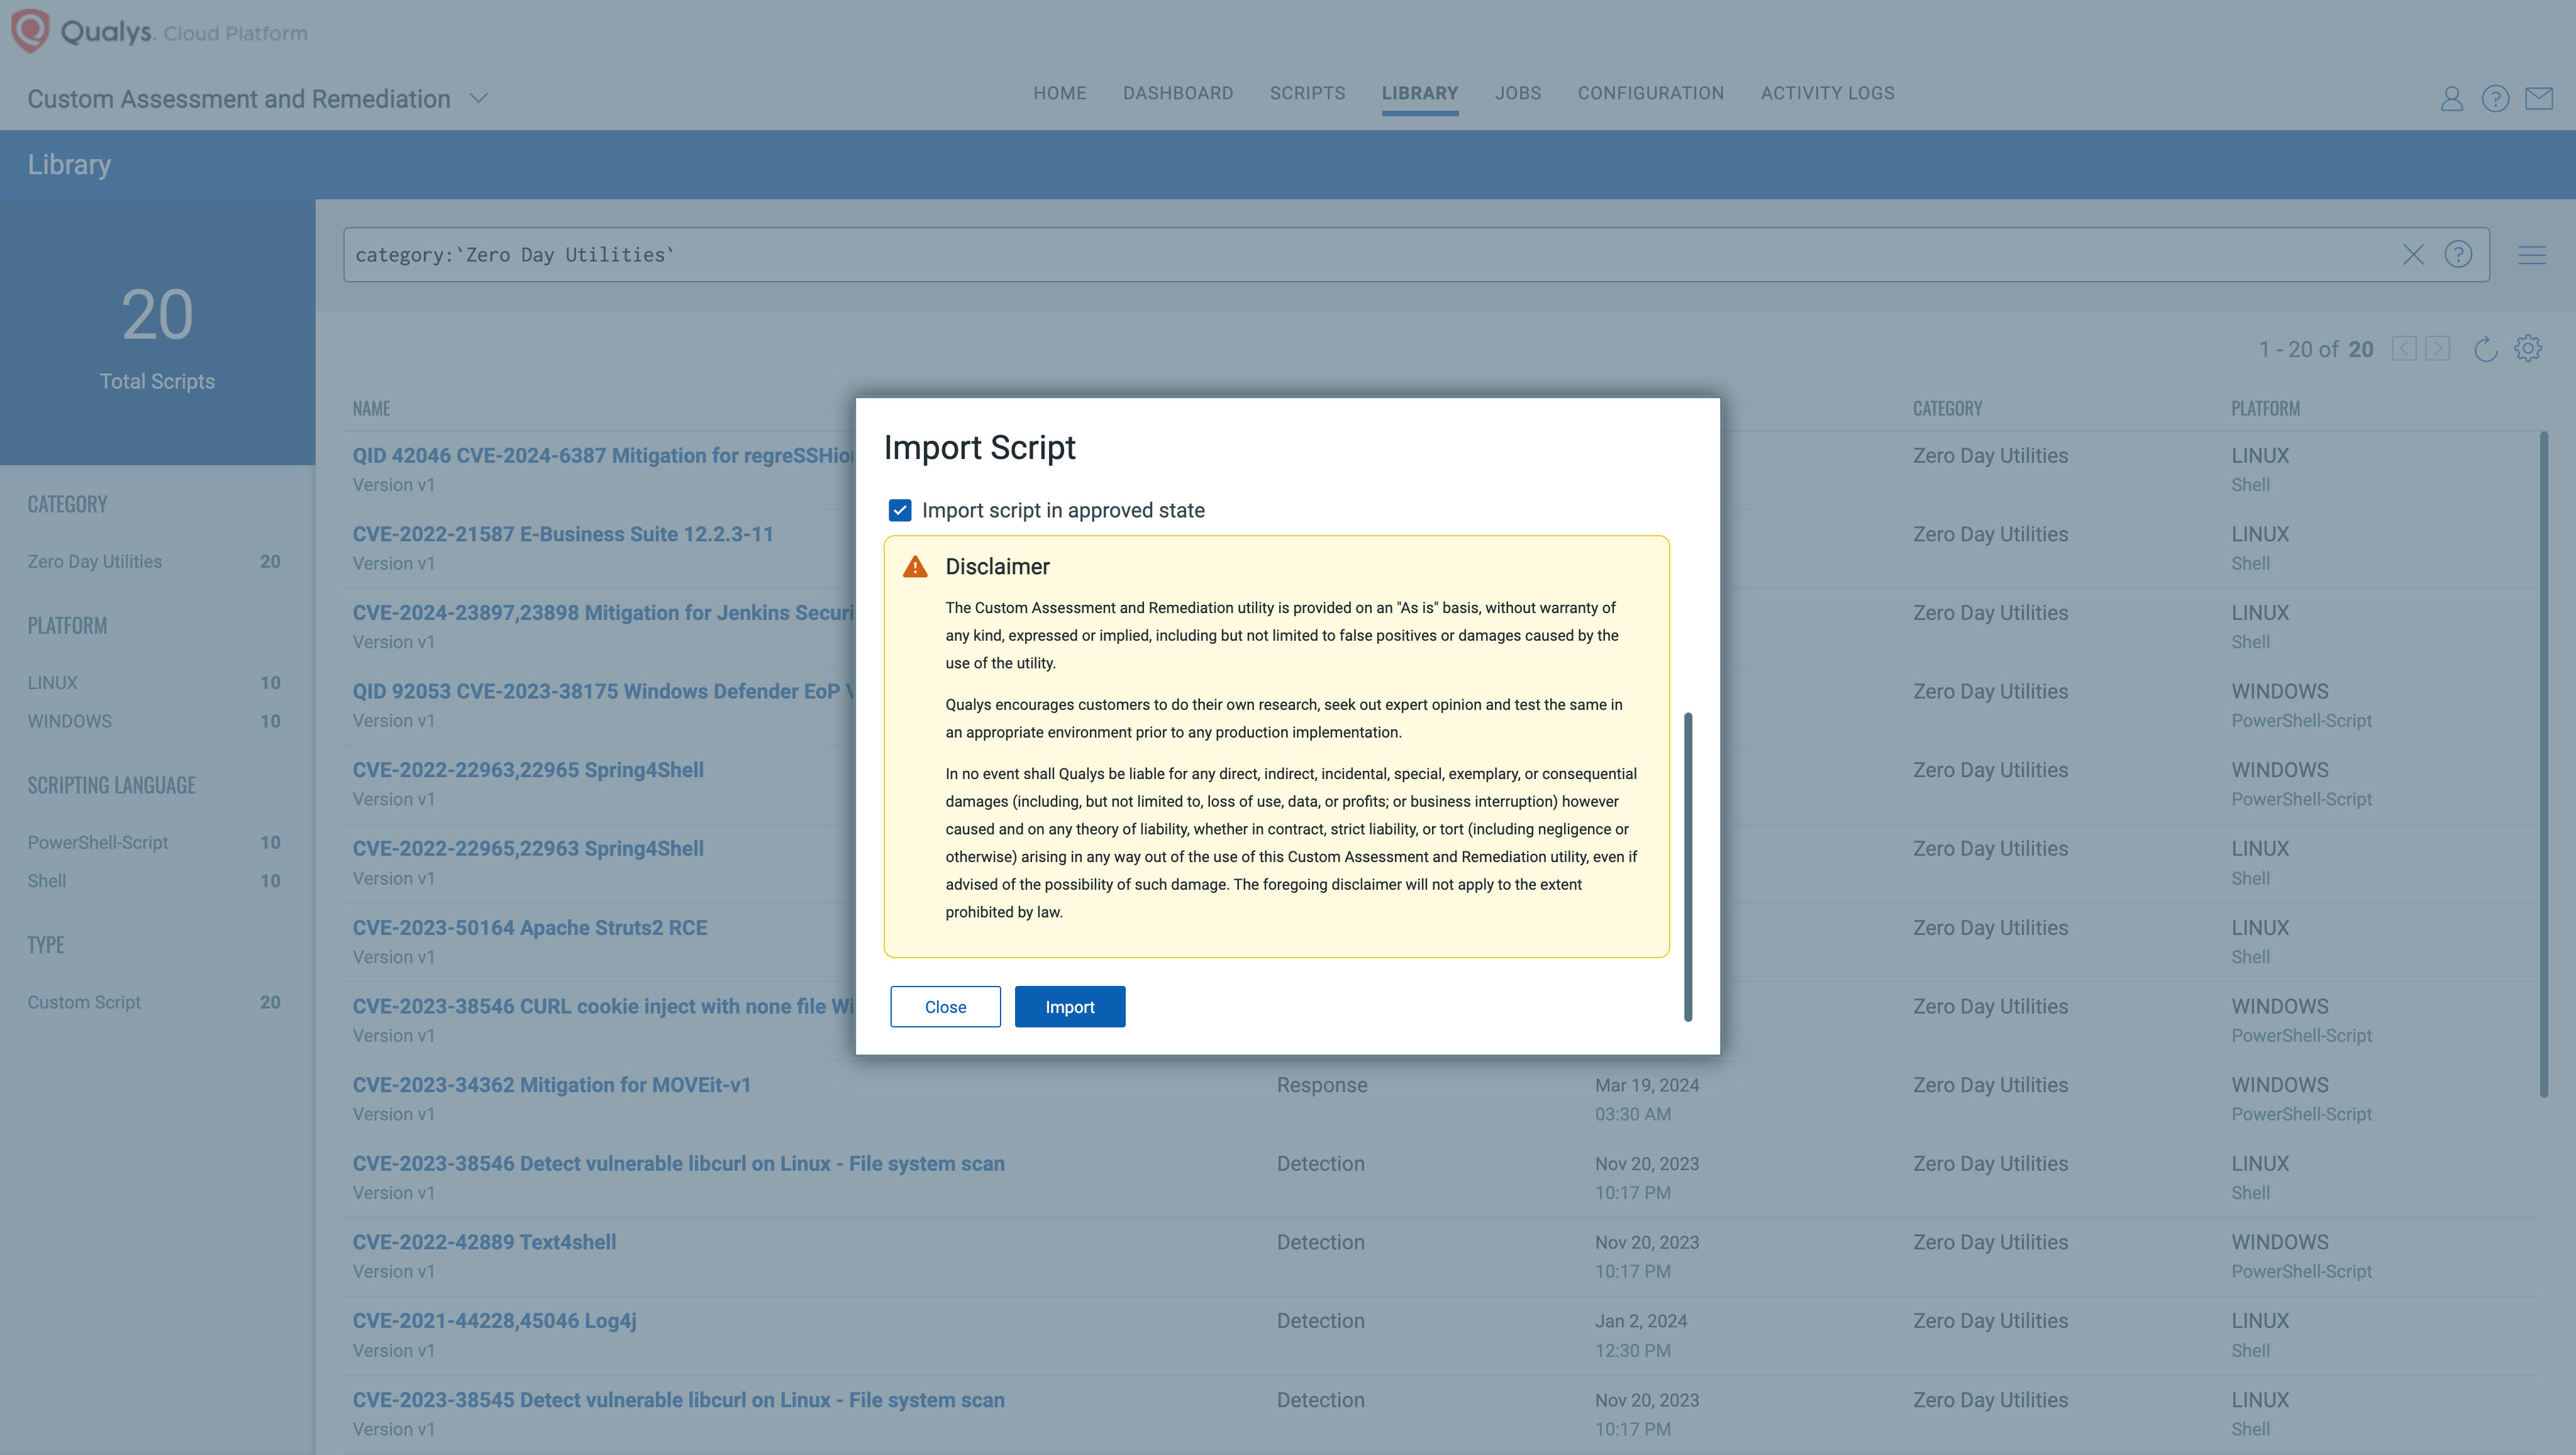Click the user account icon in top navigation
This screenshot has width=2576, height=1455.
pyautogui.click(x=2450, y=99)
